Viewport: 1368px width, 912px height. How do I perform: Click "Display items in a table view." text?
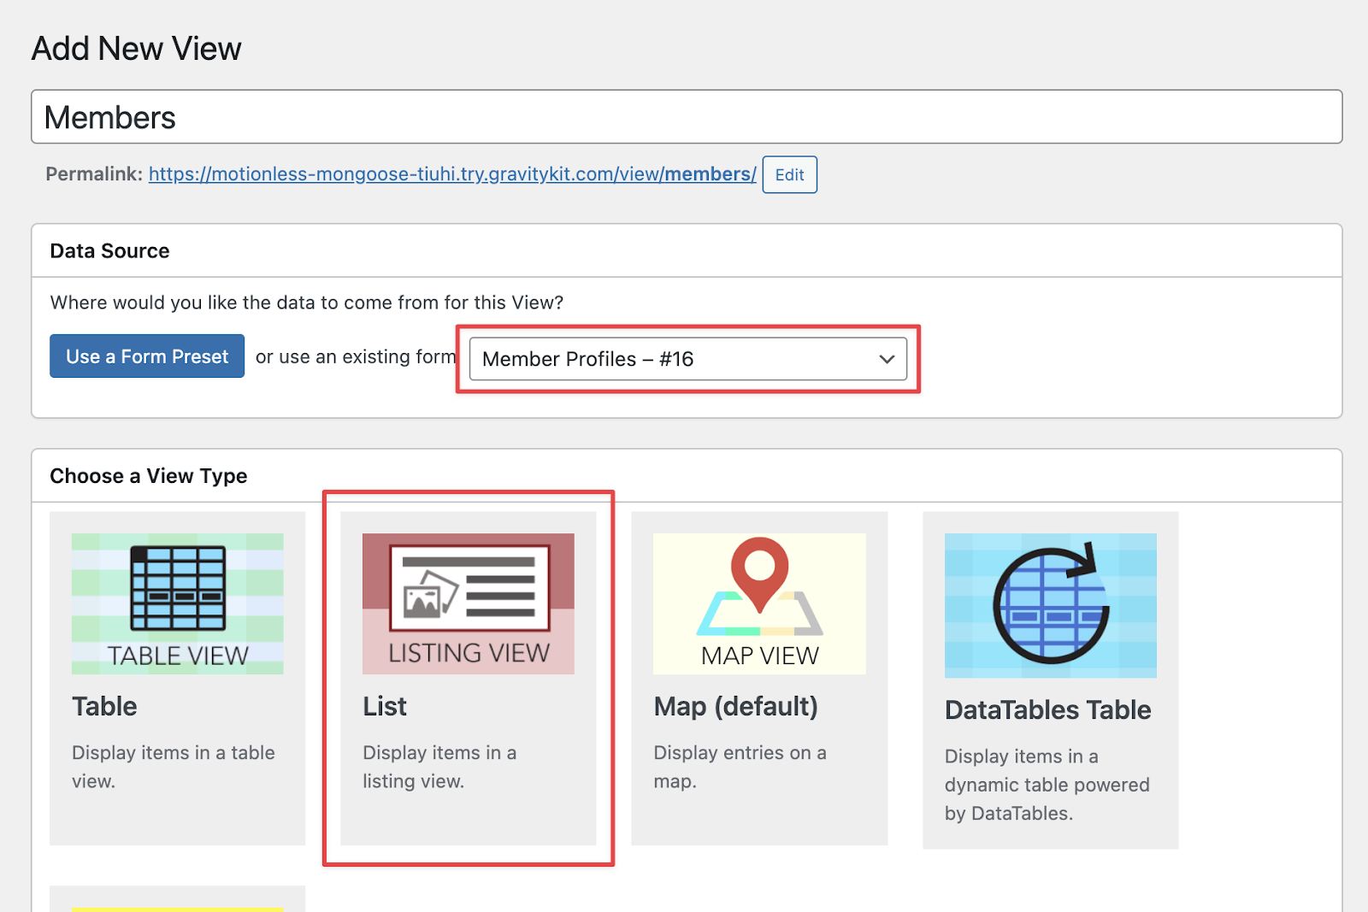click(x=174, y=767)
